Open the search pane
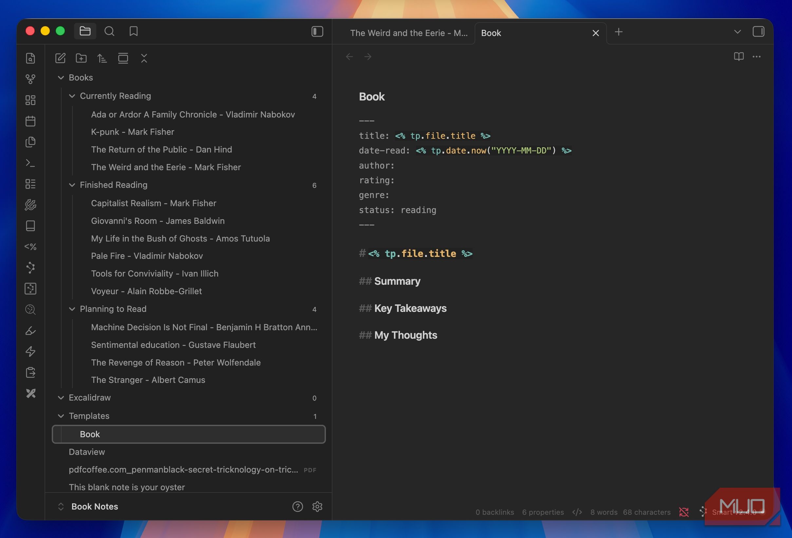Viewport: 792px width, 538px height. [x=109, y=31]
